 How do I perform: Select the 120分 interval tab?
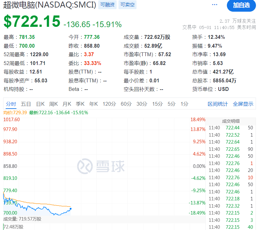pyautogui.click(x=109, y=103)
